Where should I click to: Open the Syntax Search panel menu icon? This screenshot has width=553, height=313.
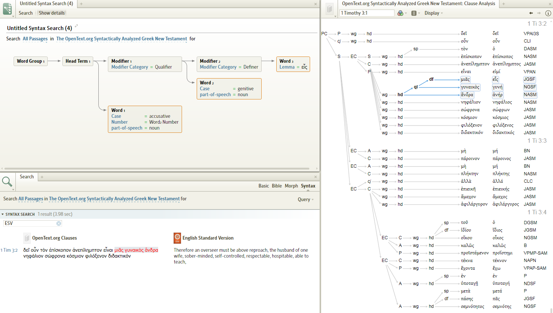tap(7, 9)
